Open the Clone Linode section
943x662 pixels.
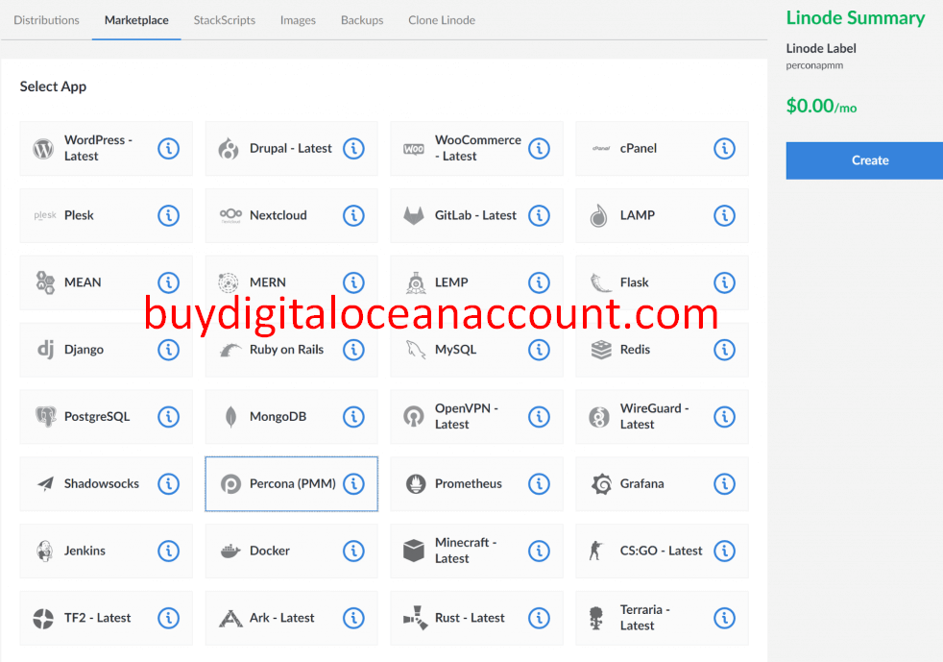tap(441, 19)
